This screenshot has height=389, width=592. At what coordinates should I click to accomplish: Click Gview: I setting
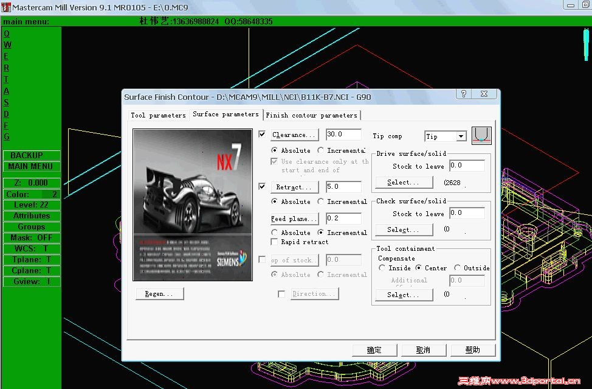click(32, 282)
